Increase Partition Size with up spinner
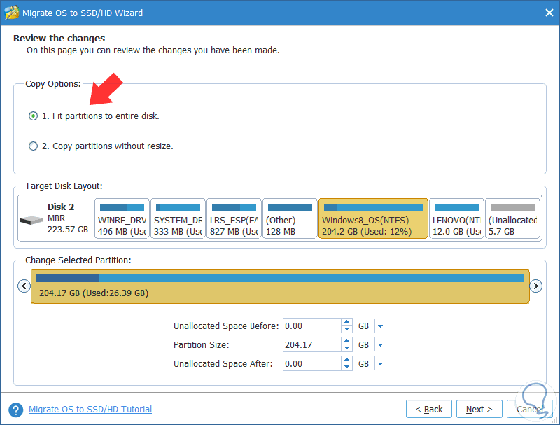The width and height of the screenshot is (560, 425). pos(346,341)
